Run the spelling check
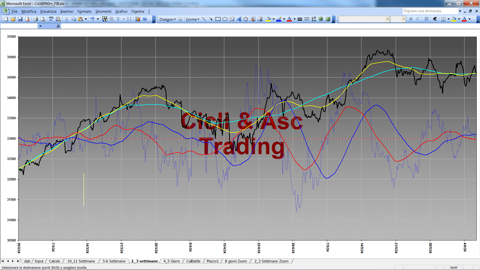Viewport: 480px width, 270px height. 51,19
